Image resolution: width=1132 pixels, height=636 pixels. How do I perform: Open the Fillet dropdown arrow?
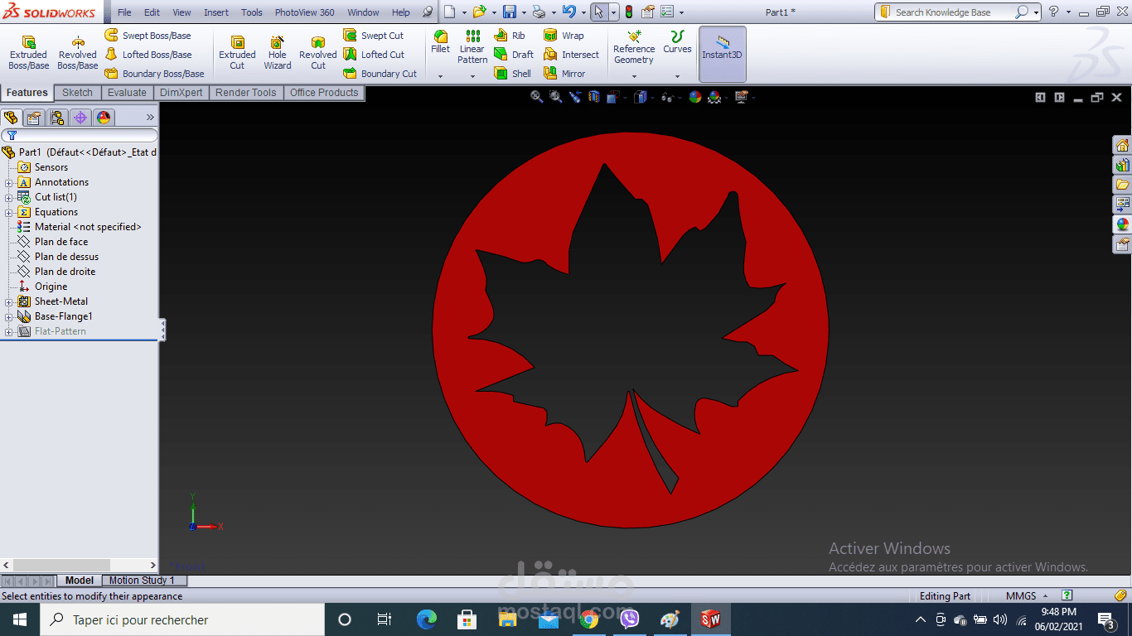coord(440,76)
